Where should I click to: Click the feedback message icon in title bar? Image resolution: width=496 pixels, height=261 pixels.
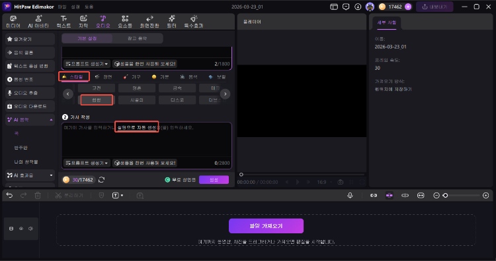pyautogui.click(x=346, y=7)
